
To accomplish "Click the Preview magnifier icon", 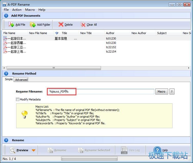I will (13, 150).
